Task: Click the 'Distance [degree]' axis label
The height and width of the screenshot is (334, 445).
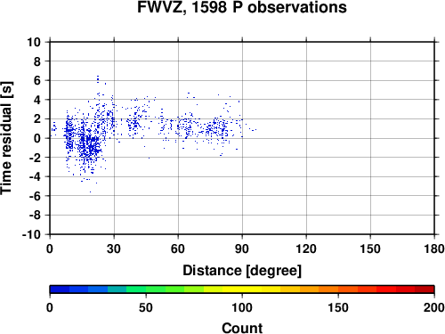Action: click(x=242, y=271)
